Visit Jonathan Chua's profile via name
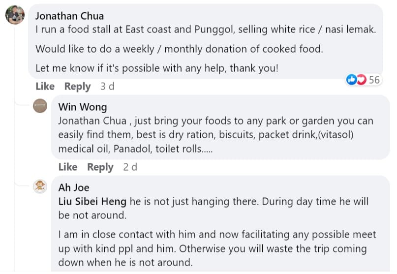Viewport: 397px width, 274px height. click(x=70, y=16)
